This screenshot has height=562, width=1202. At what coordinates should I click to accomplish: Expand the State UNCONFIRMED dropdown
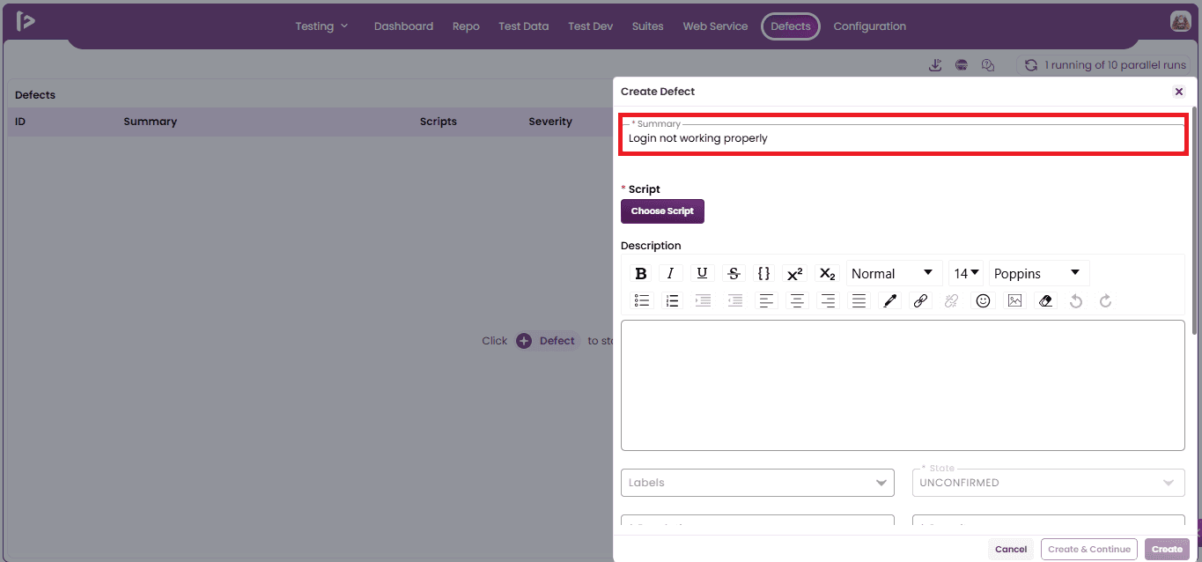tap(1048, 483)
